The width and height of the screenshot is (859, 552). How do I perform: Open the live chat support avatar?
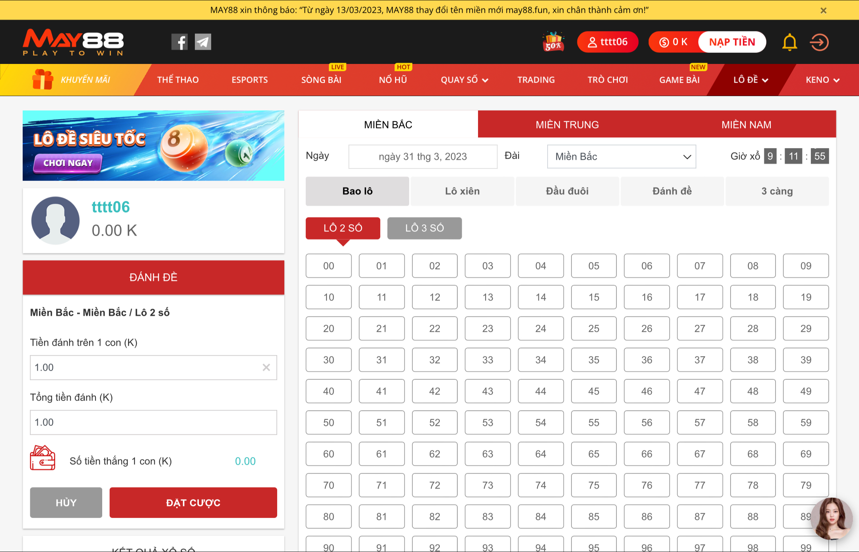(832, 518)
